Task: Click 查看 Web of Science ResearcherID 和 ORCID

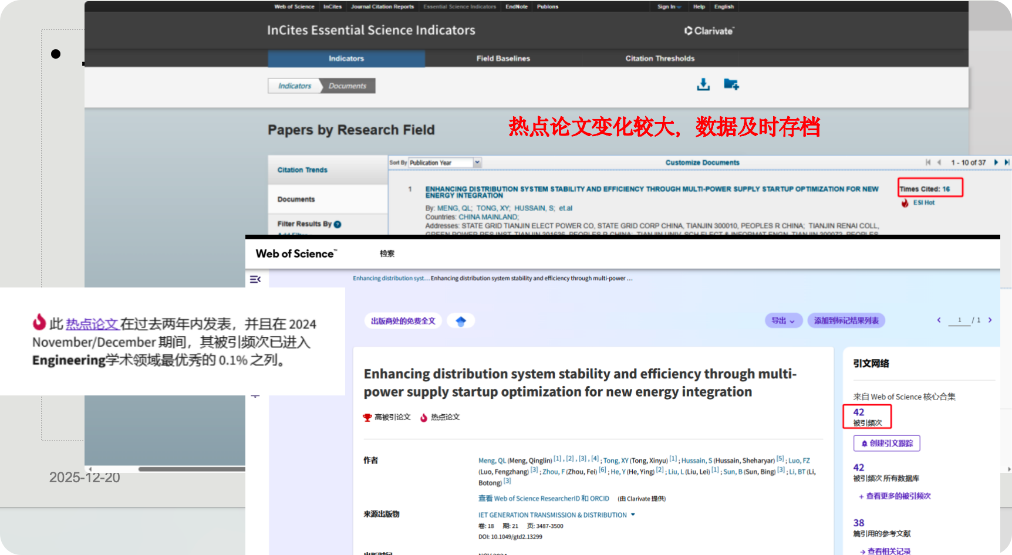Action: tap(544, 499)
